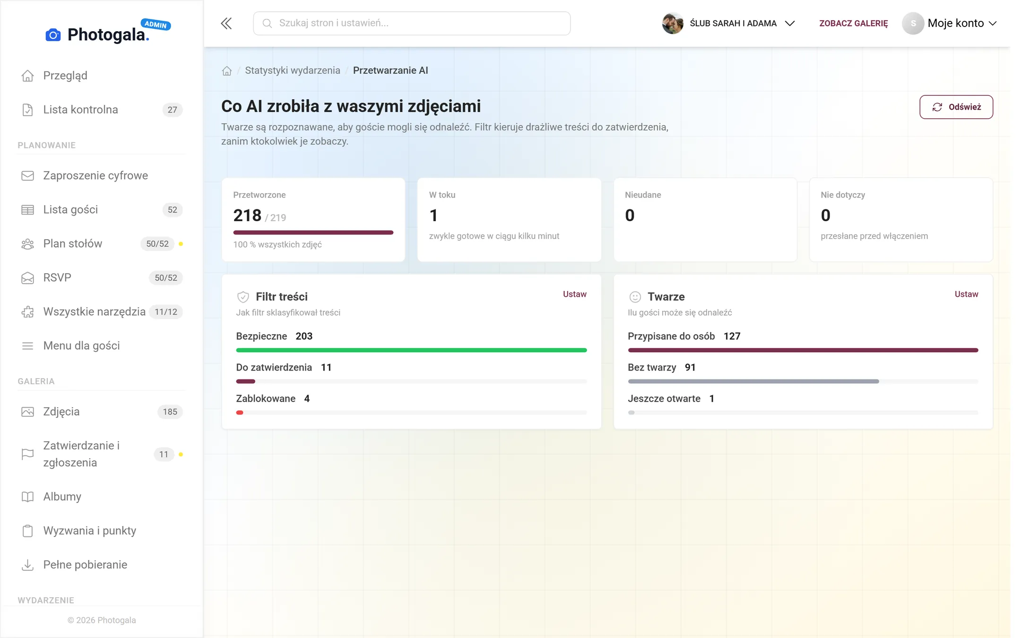Click the Odśwież refresh button

(x=956, y=107)
